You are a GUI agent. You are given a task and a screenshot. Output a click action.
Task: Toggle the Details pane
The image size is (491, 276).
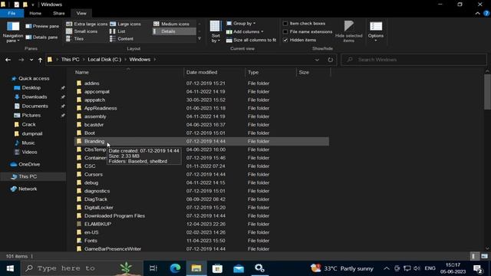click(x=41, y=38)
